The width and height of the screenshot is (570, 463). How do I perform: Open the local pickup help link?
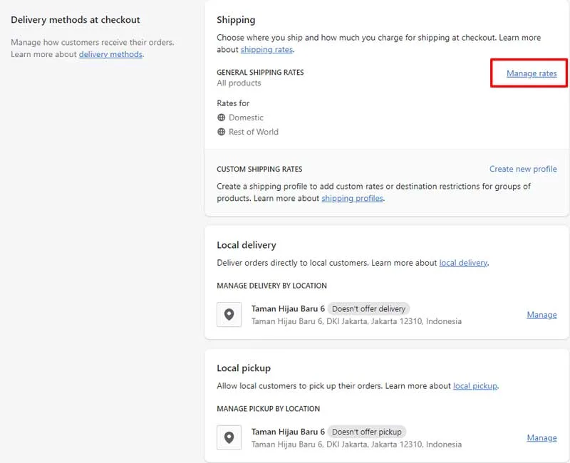coord(475,385)
